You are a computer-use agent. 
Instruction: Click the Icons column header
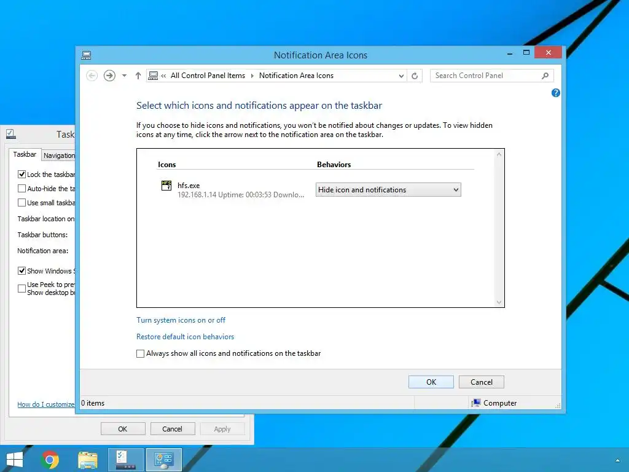(167, 165)
